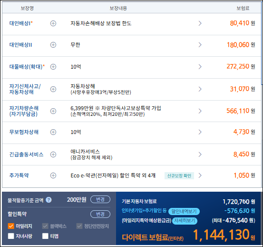Click 10억 value in 무보험차상해 row
The width and height of the screenshot is (263, 247).
pos(76,132)
